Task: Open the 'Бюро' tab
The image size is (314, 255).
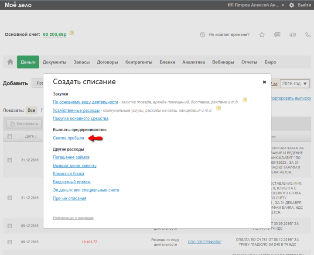Action: 270,62
